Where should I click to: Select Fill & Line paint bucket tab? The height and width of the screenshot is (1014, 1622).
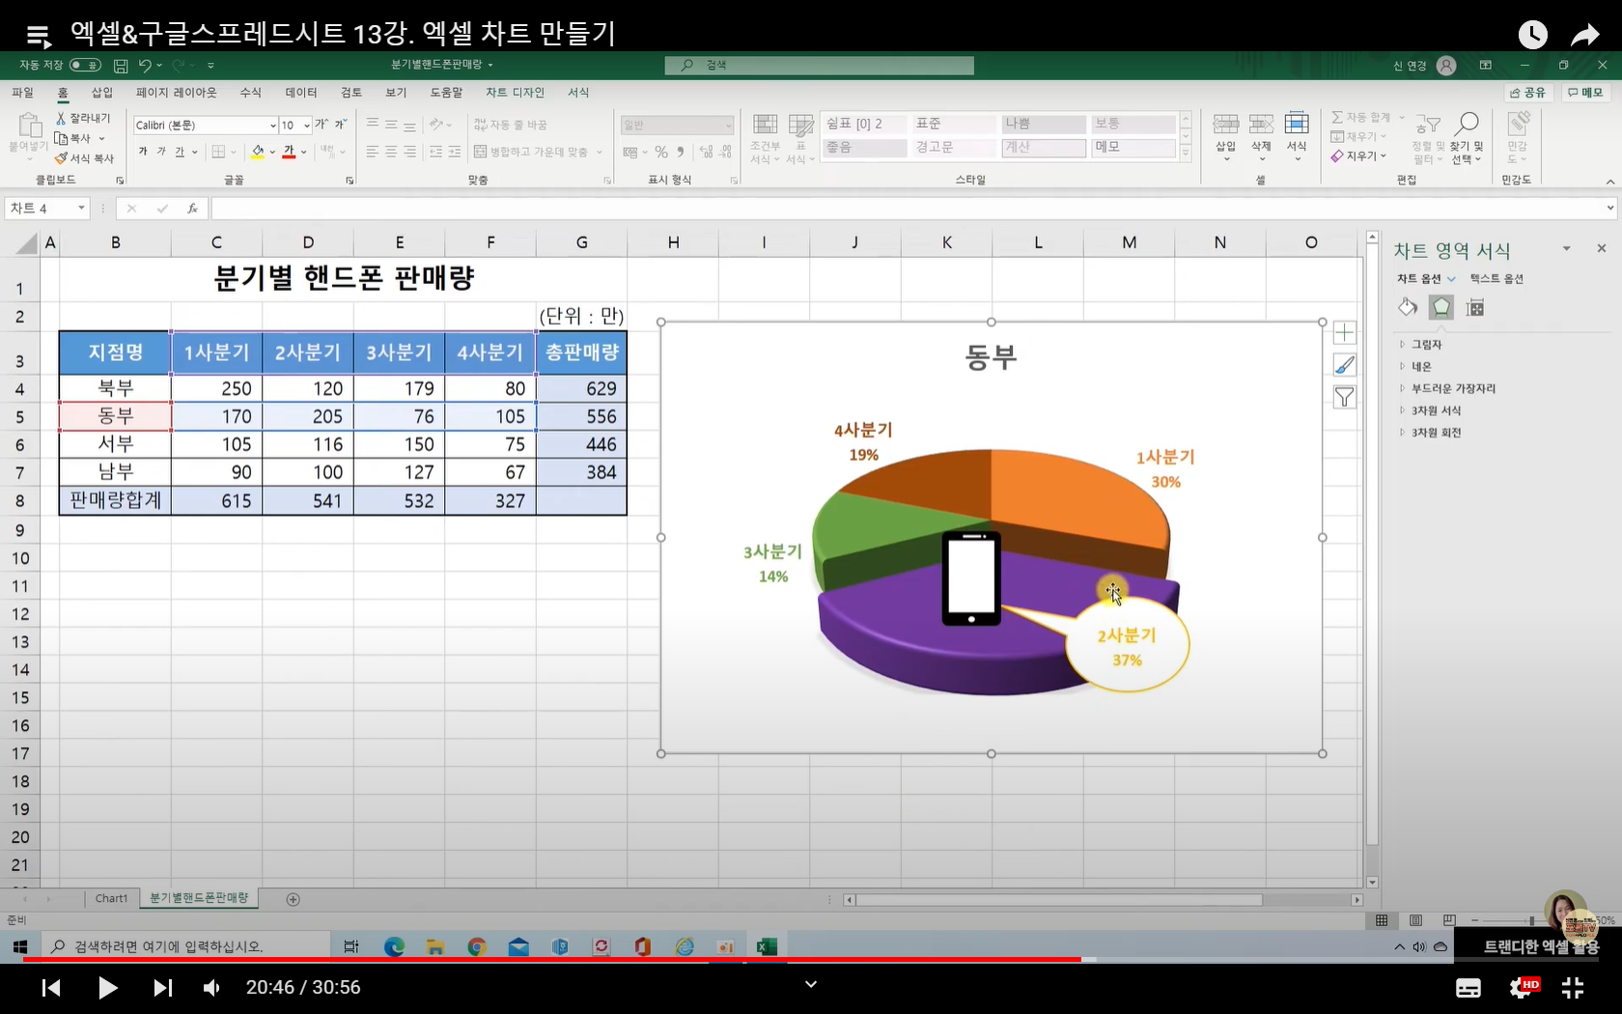(1408, 307)
